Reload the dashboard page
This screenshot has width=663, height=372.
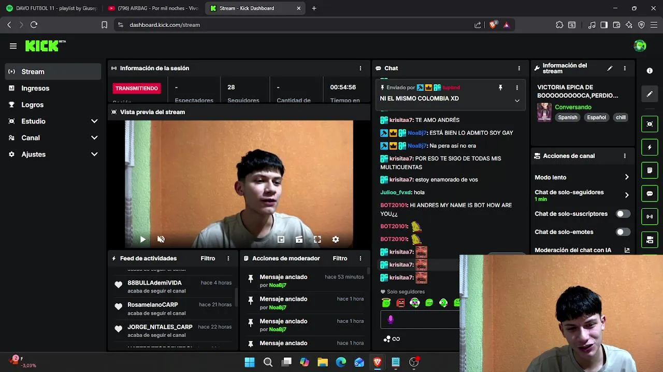tap(34, 25)
